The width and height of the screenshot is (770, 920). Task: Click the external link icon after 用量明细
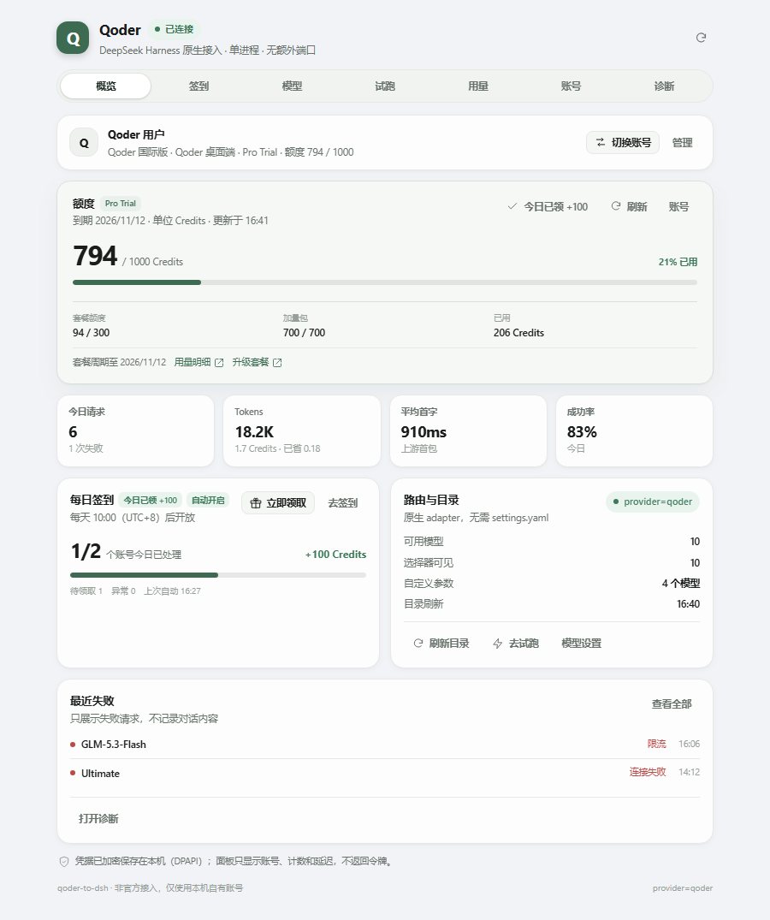point(219,363)
